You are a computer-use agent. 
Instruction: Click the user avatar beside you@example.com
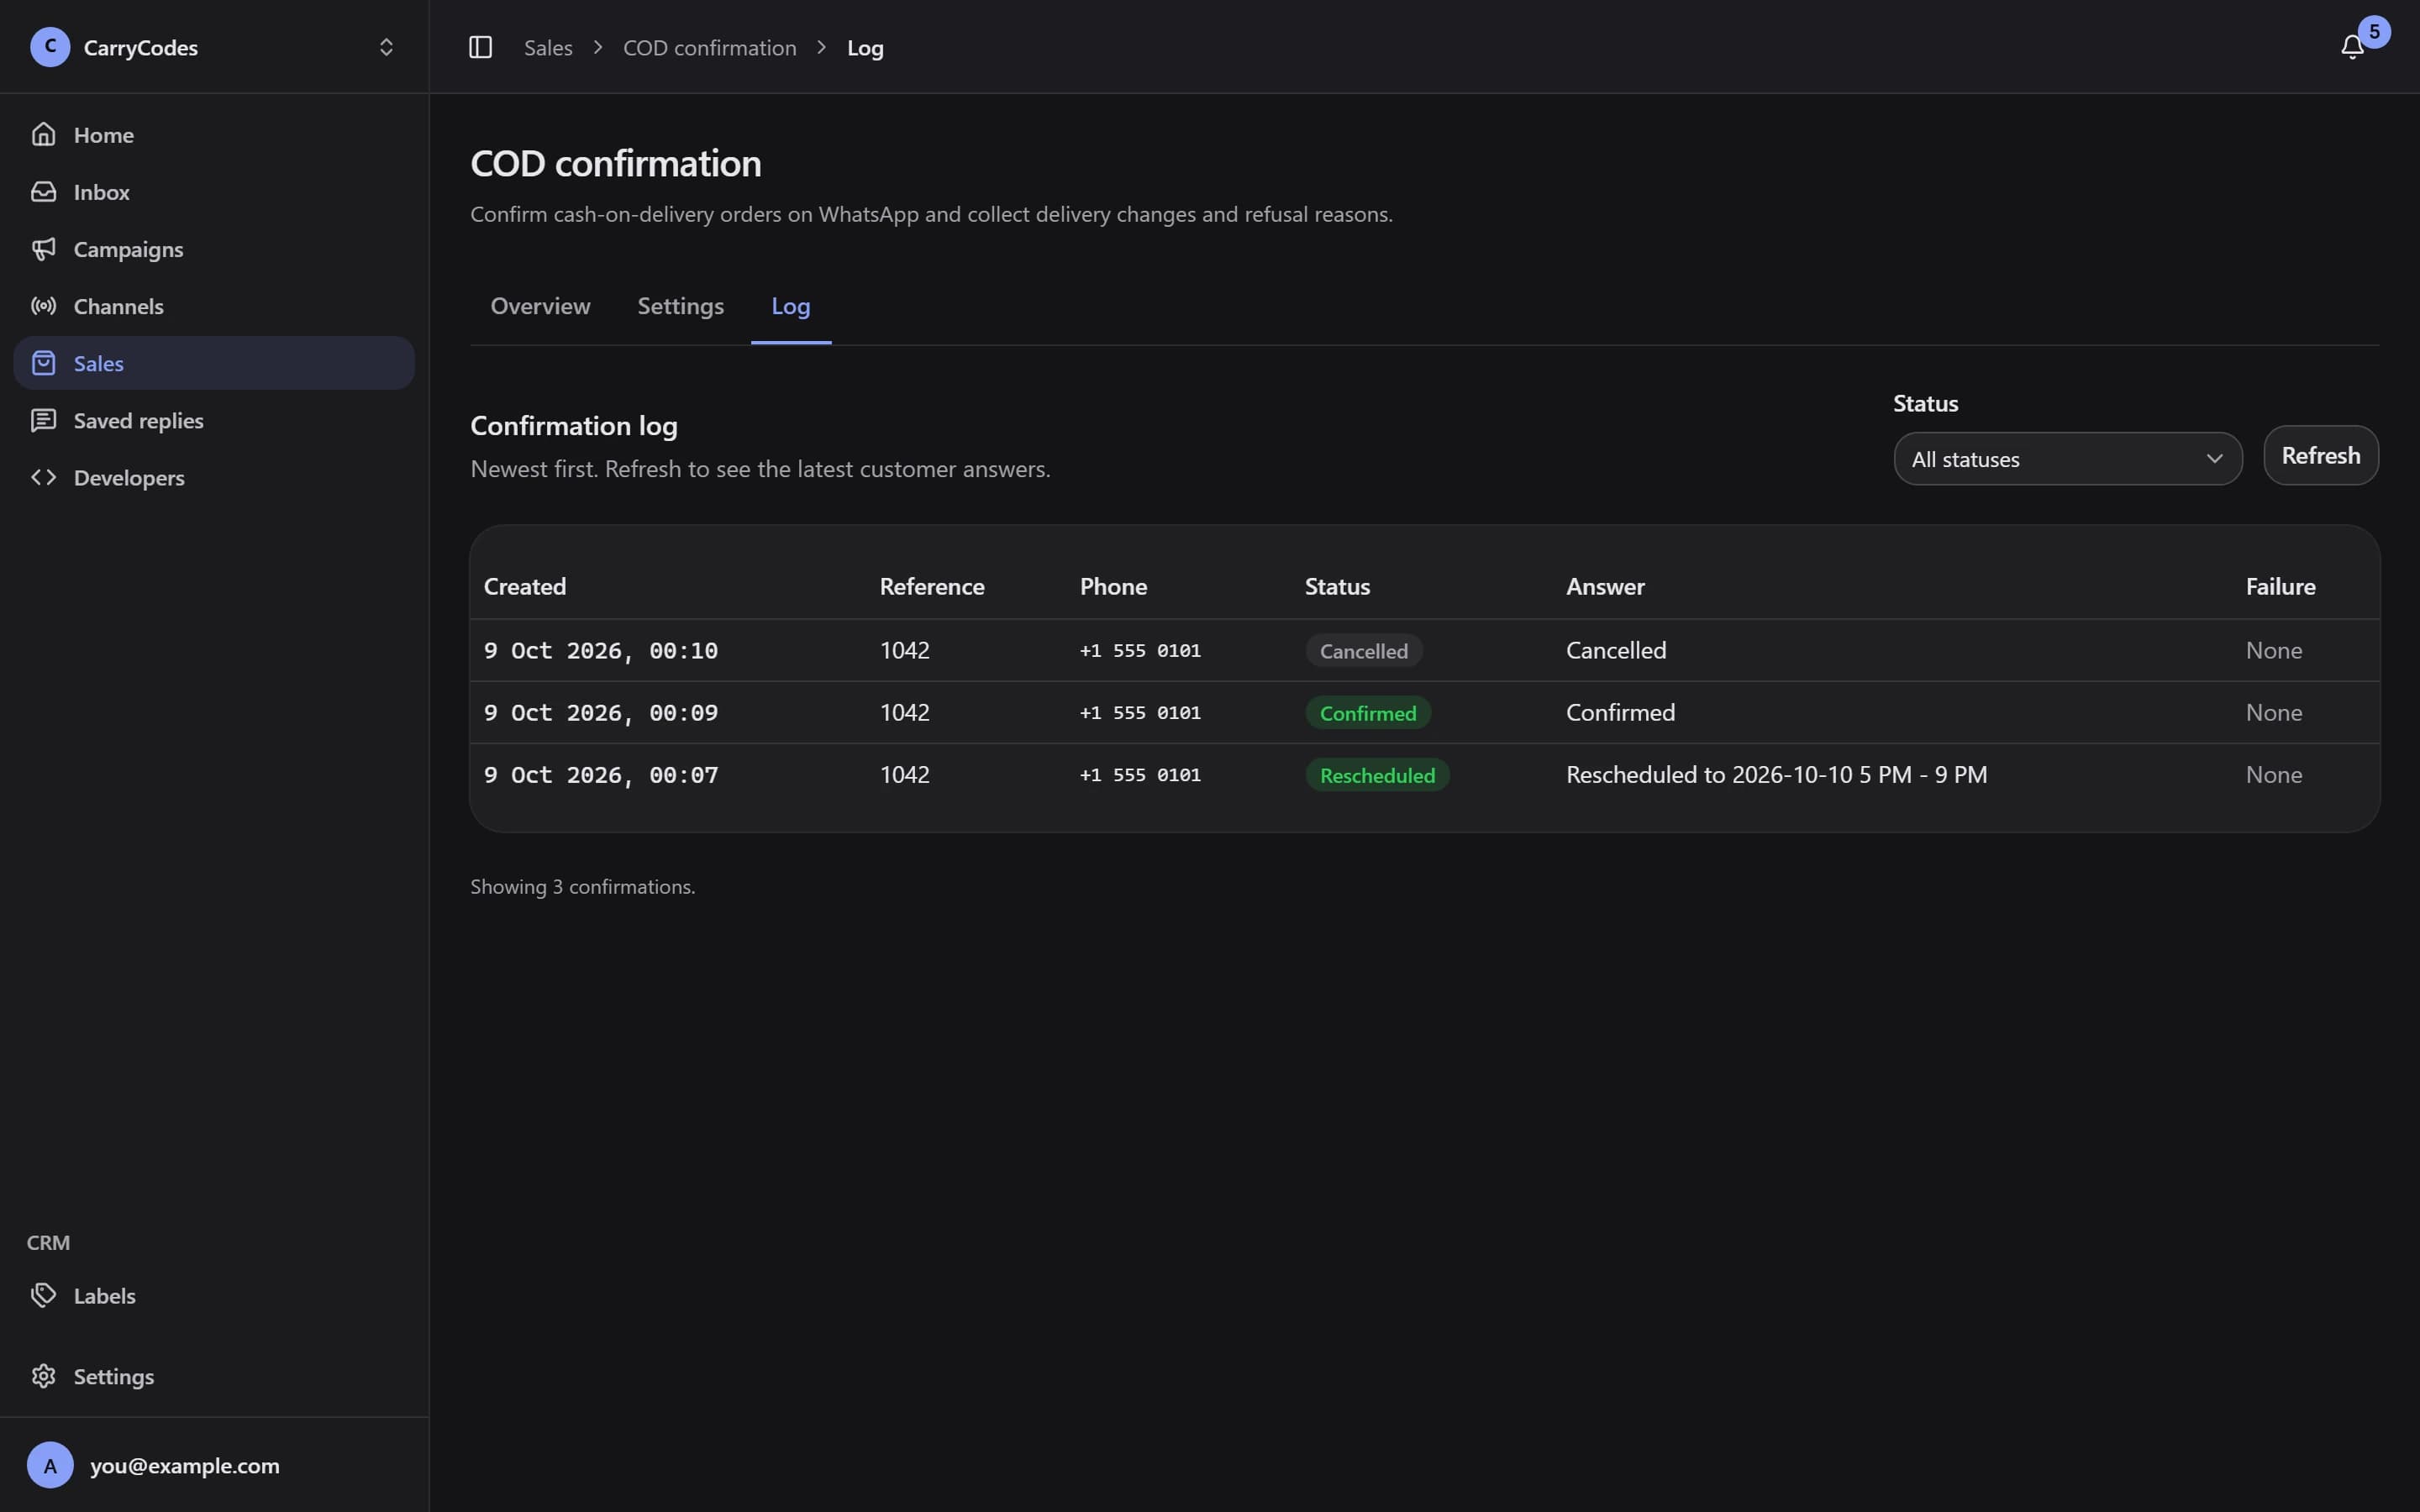pyautogui.click(x=50, y=1465)
